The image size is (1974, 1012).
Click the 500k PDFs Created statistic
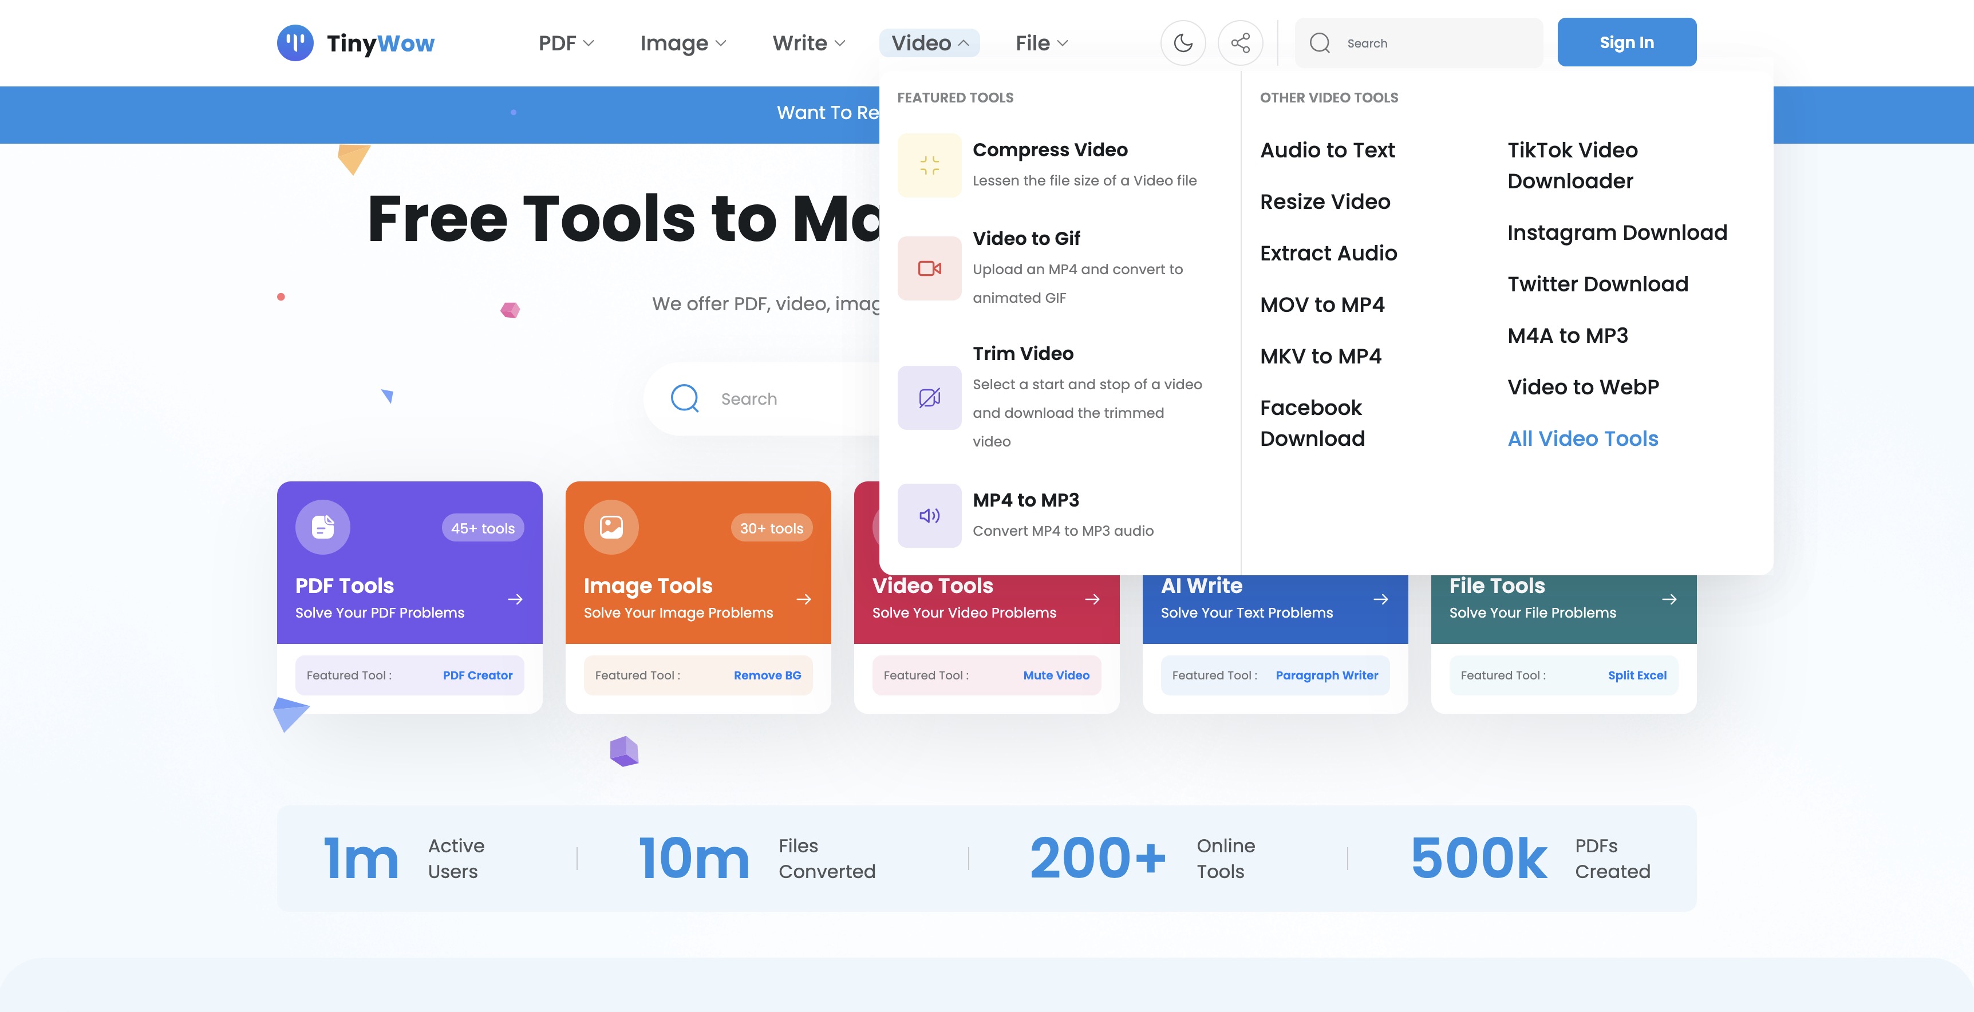click(x=1530, y=858)
